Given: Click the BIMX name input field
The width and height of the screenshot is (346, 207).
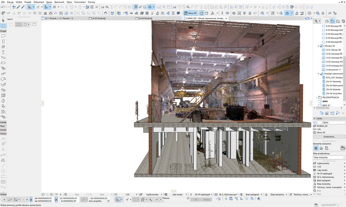Looking at the screenshot, I should coord(334,122).
